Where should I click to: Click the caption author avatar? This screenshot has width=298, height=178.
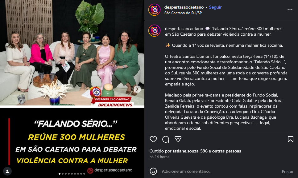(155, 31)
